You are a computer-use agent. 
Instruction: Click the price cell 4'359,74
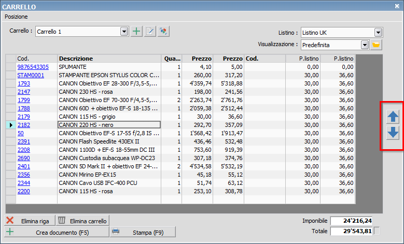pyautogui.click(x=198, y=83)
